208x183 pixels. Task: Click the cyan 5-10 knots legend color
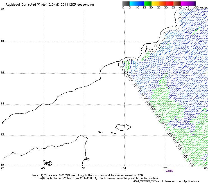tap(133, 3)
